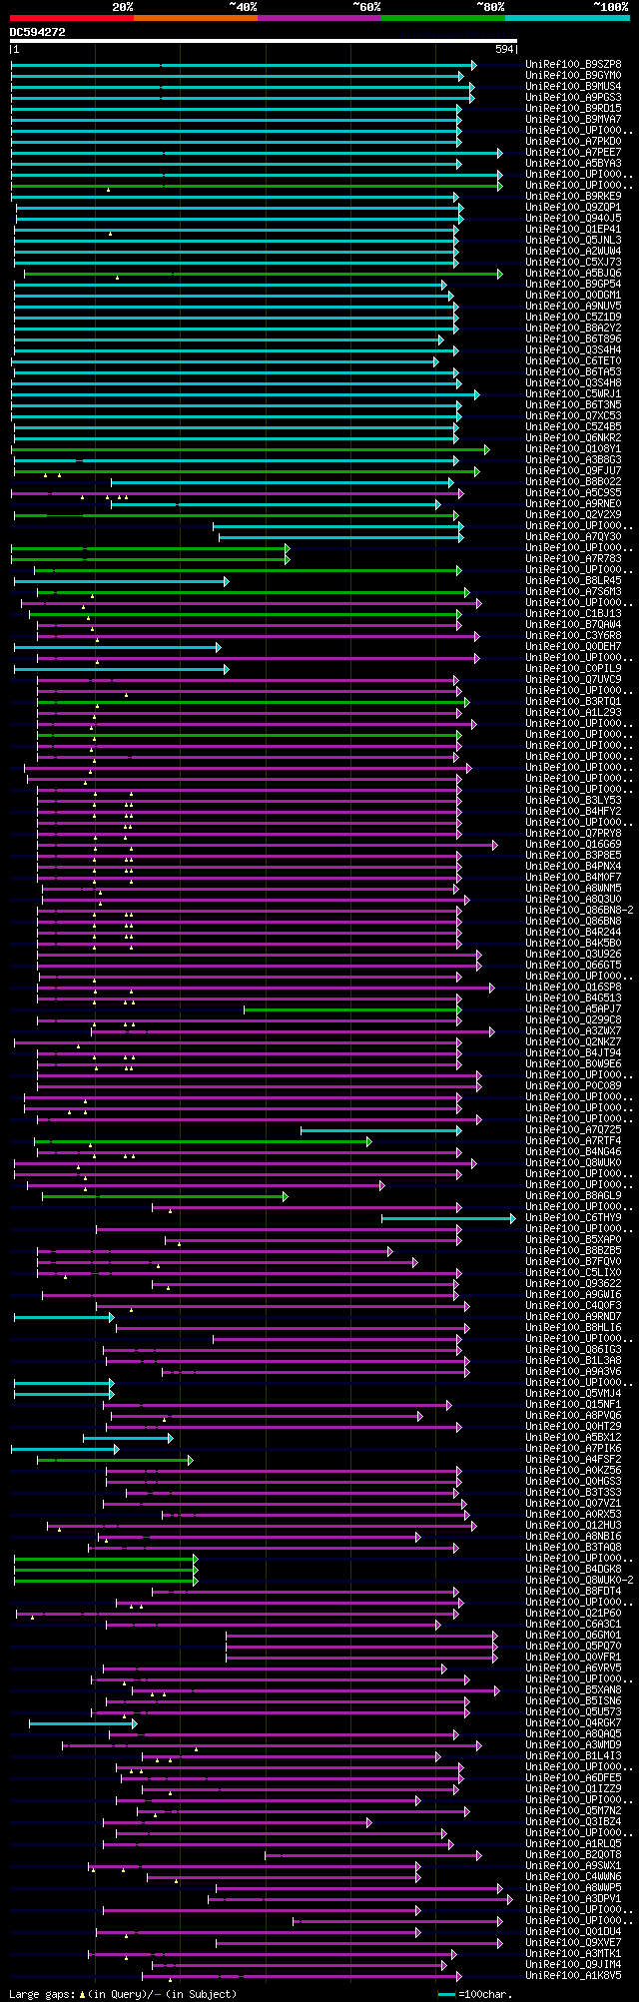Screen dimensions: 639x2002
Task: Open hit UniRef100_A7PEE7
Action: (573, 153)
